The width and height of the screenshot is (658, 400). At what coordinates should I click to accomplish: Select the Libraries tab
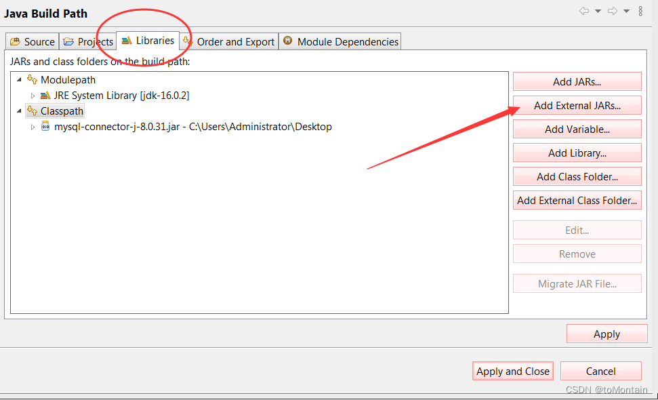(x=148, y=41)
